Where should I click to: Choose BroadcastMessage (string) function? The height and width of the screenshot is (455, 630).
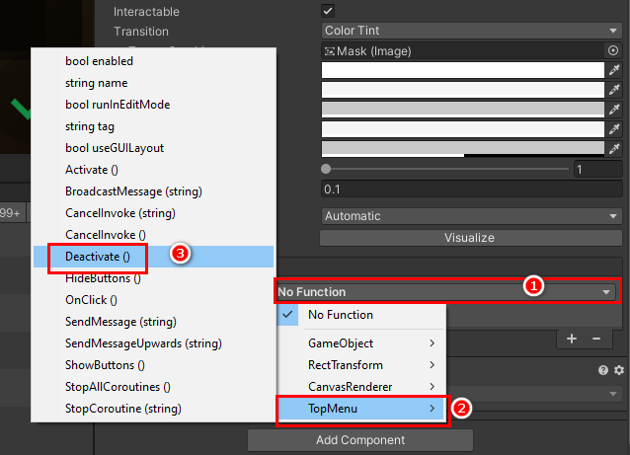153,191
